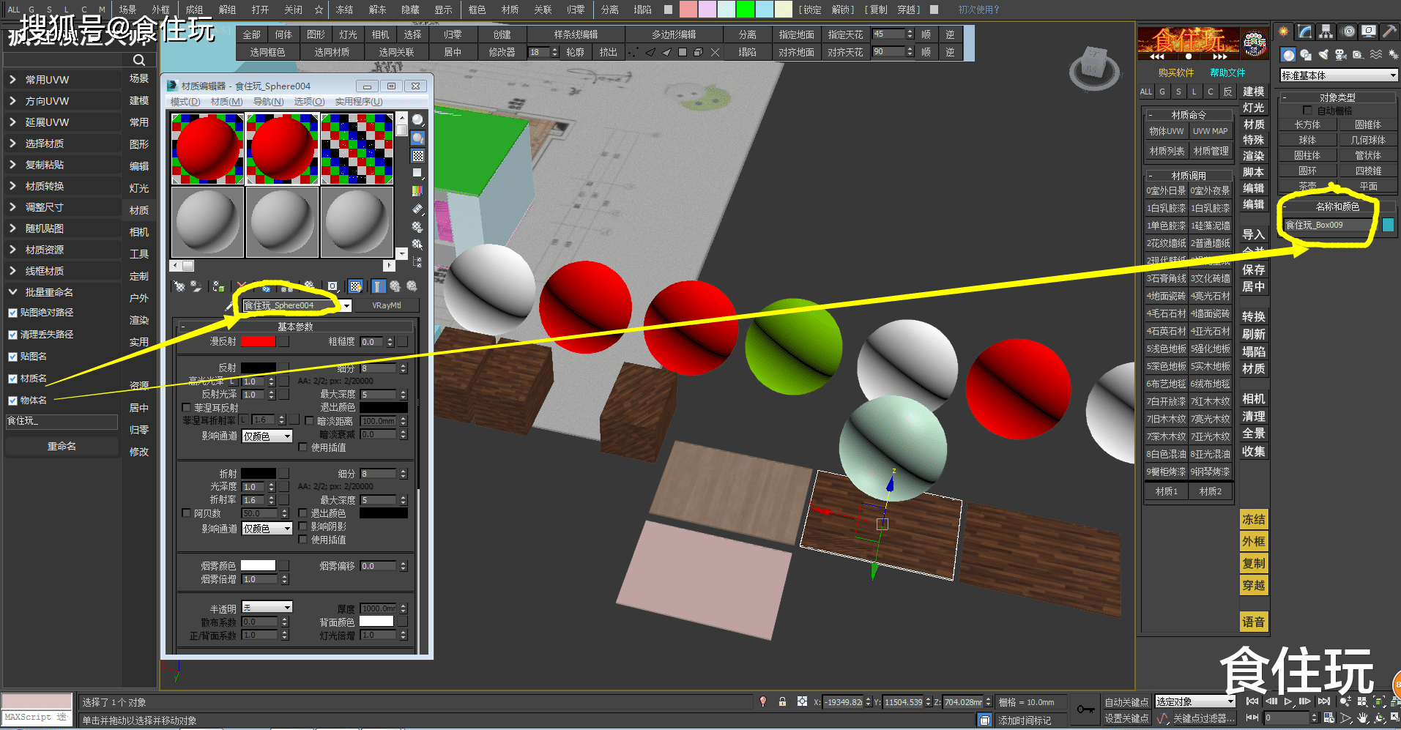Image resolution: width=1401 pixels, height=730 pixels.
Task: Select the Geometry category sphere icon
Action: [1288, 55]
